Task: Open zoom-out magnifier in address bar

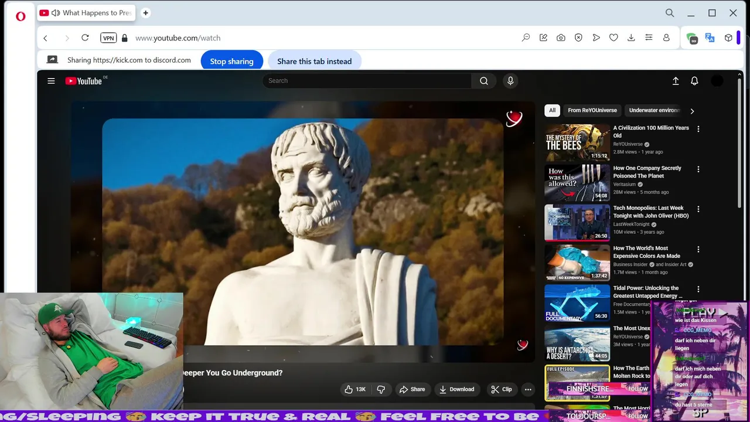Action: 526,38
